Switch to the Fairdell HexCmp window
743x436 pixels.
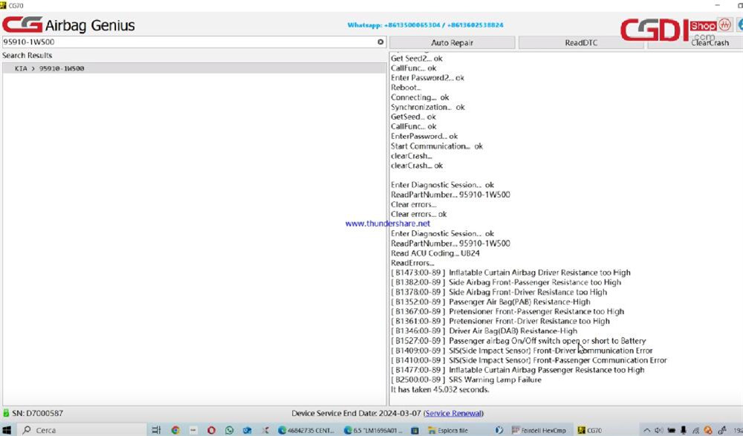539,430
